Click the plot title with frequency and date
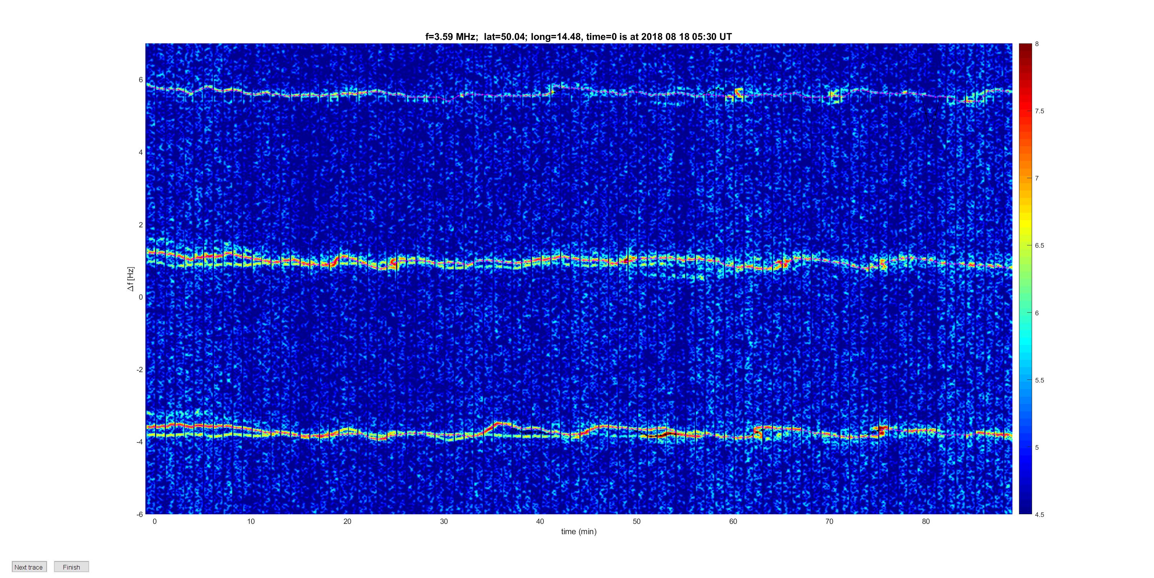The height and width of the screenshot is (578, 1154). (578, 37)
